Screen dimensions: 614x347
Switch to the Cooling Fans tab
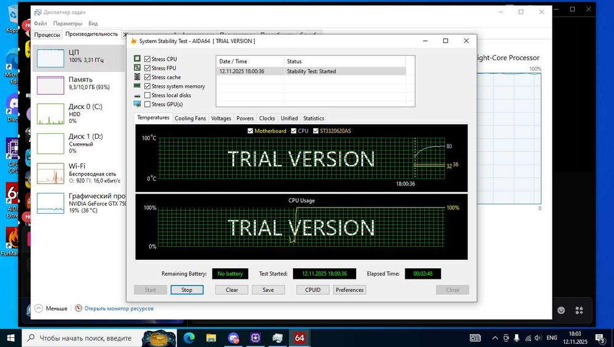tap(190, 118)
